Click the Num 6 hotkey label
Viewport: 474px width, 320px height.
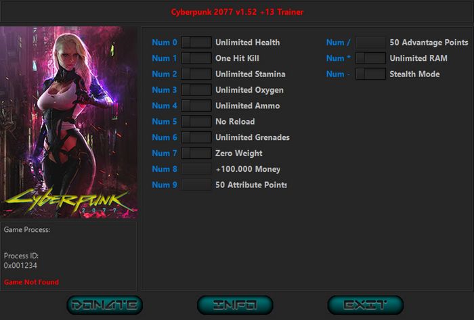click(x=165, y=137)
